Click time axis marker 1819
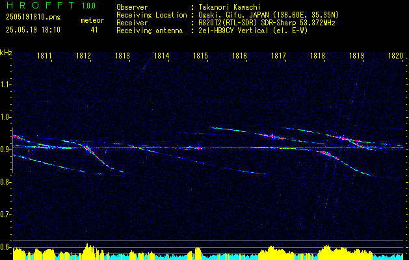 (x=356, y=55)
